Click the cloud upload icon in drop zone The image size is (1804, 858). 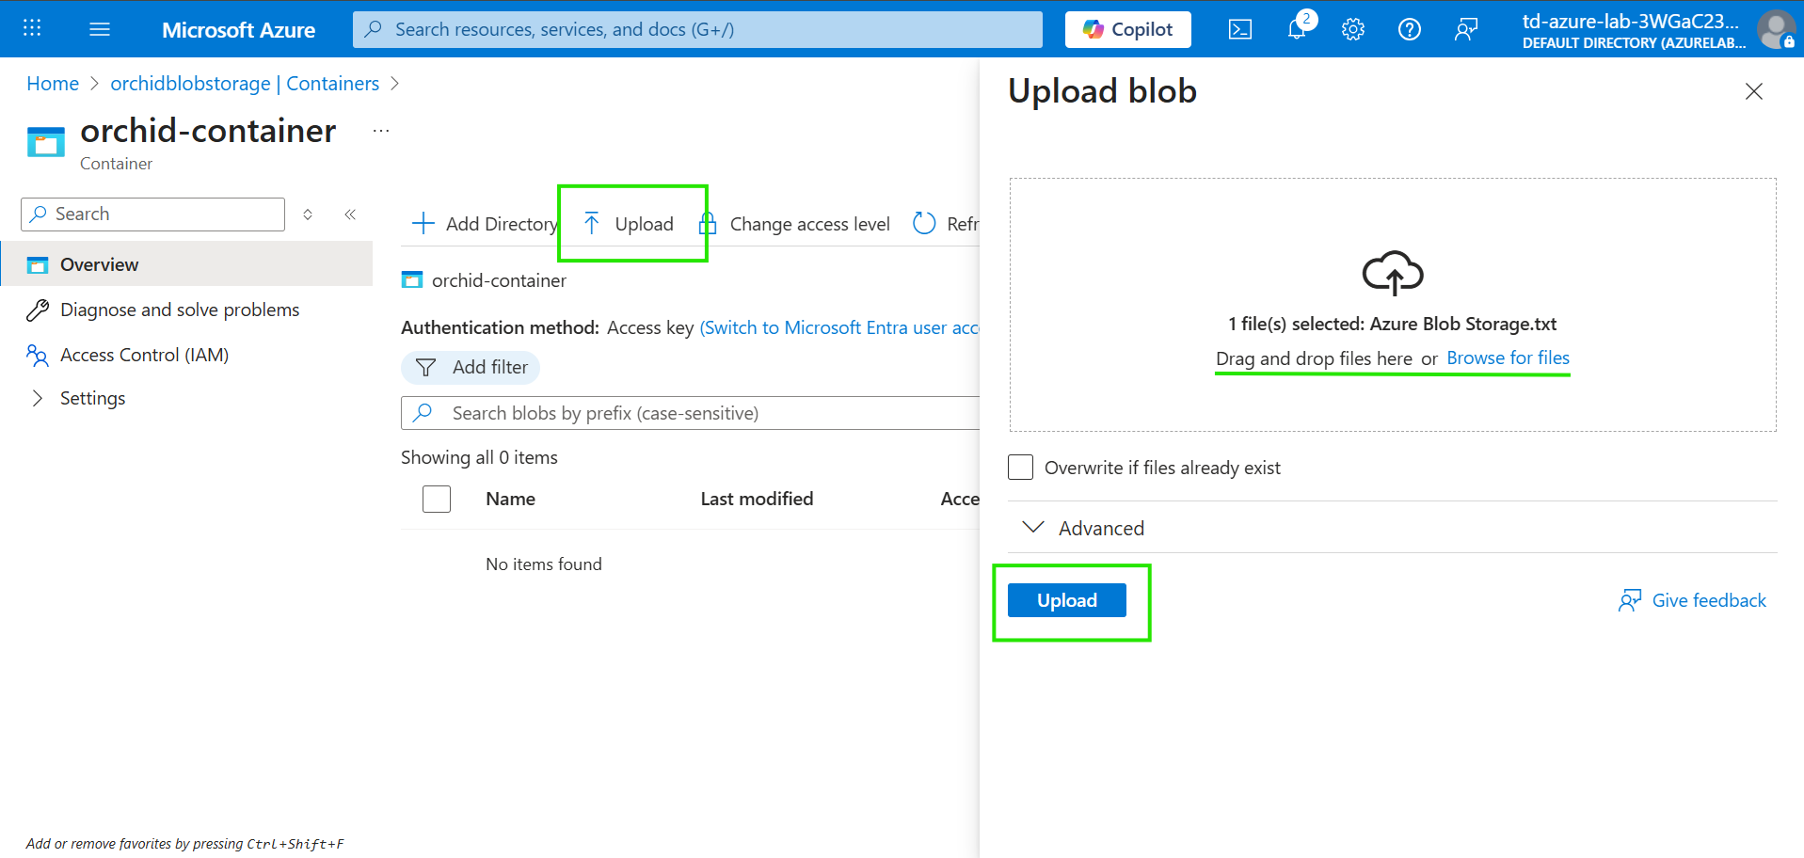1393,273
